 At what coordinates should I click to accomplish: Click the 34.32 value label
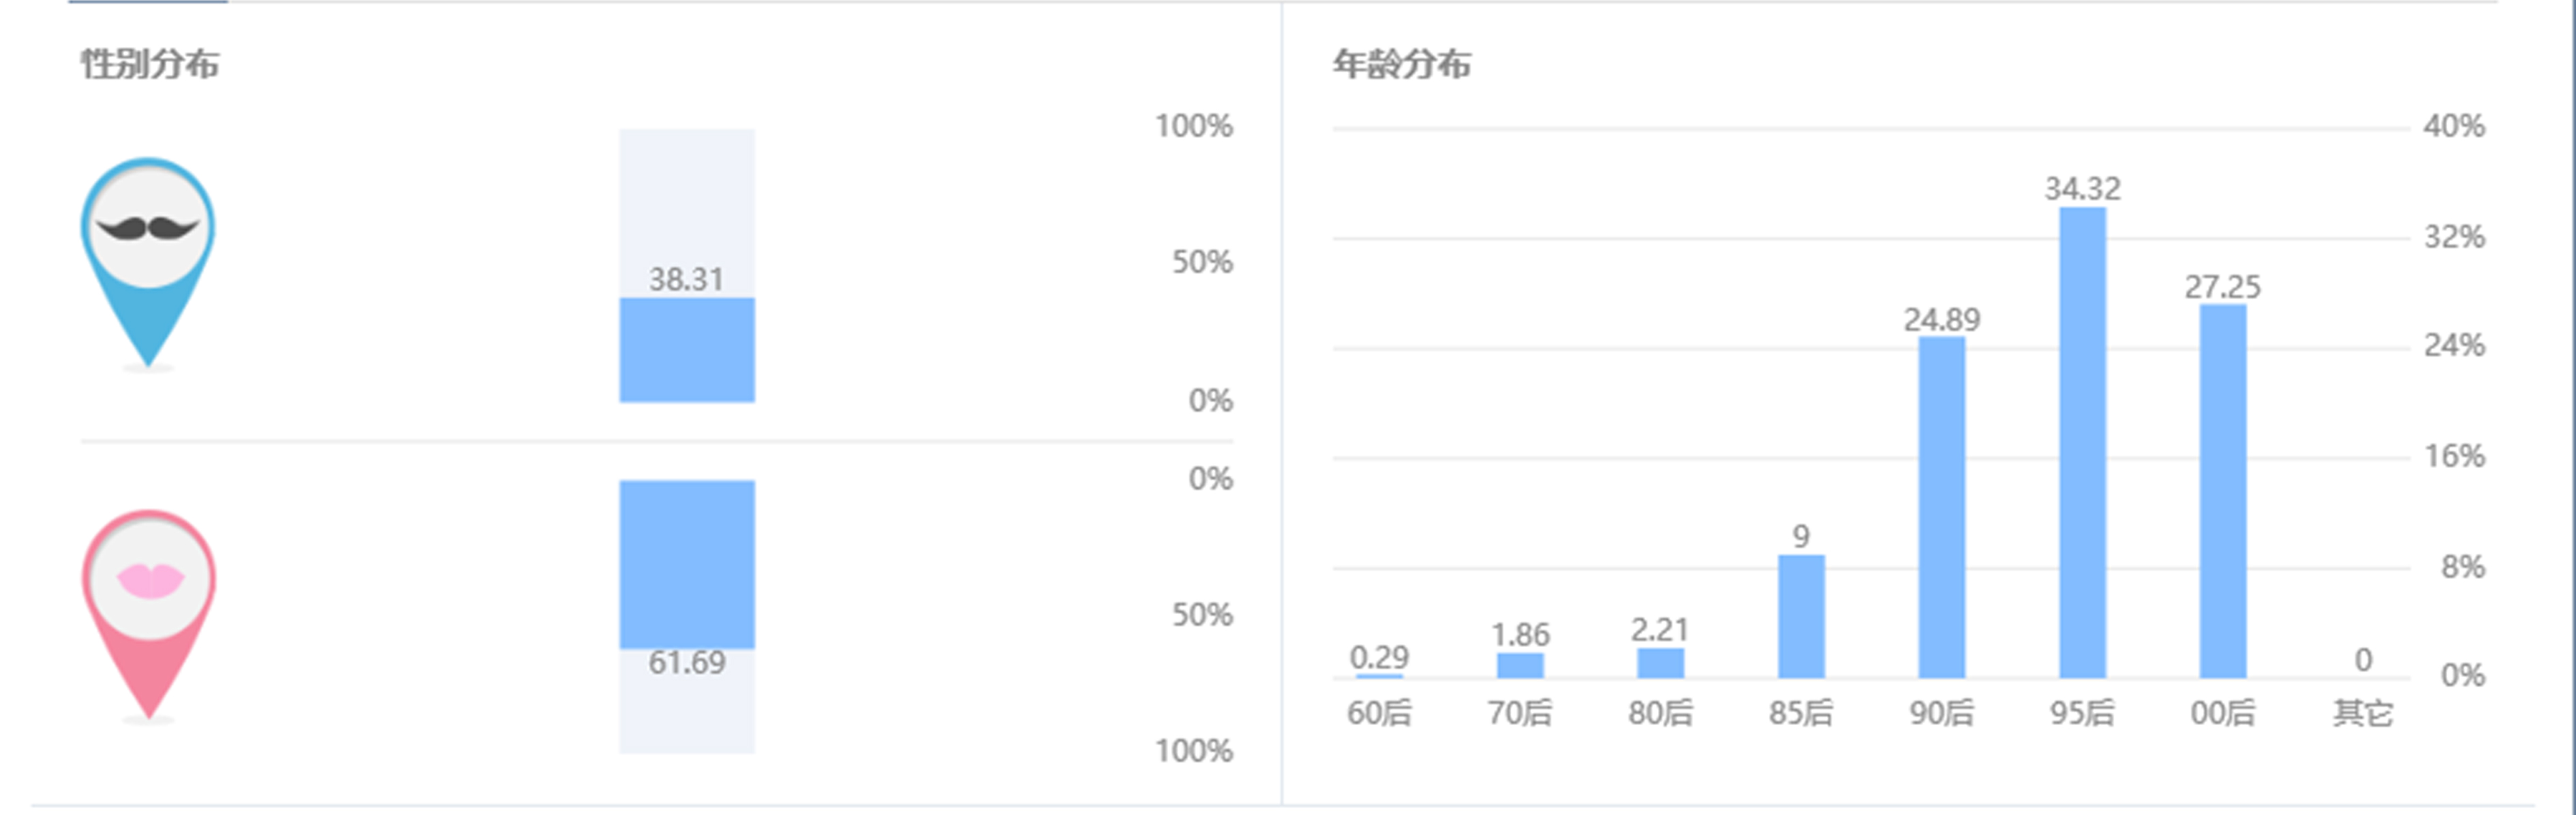2082,189
